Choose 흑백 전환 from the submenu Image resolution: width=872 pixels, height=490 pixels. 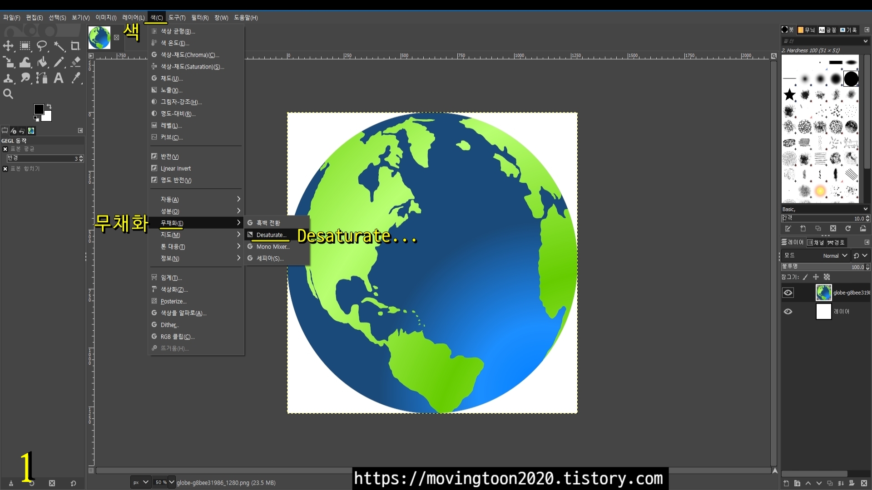(x=277, y=223)
